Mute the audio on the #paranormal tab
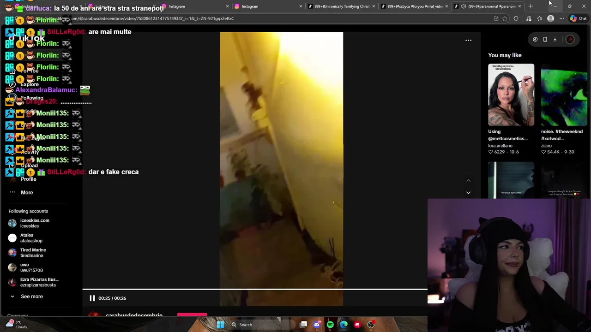The width and height of the screenshot is (591, 332). 463,6
